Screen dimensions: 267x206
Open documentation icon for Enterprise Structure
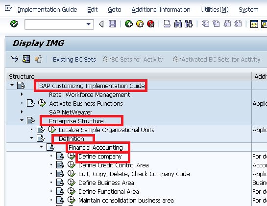(x=31, y=120)
